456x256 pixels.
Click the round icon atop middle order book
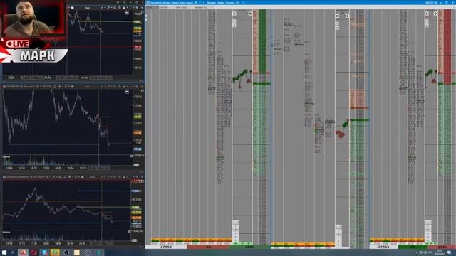[x=347, y=16]
